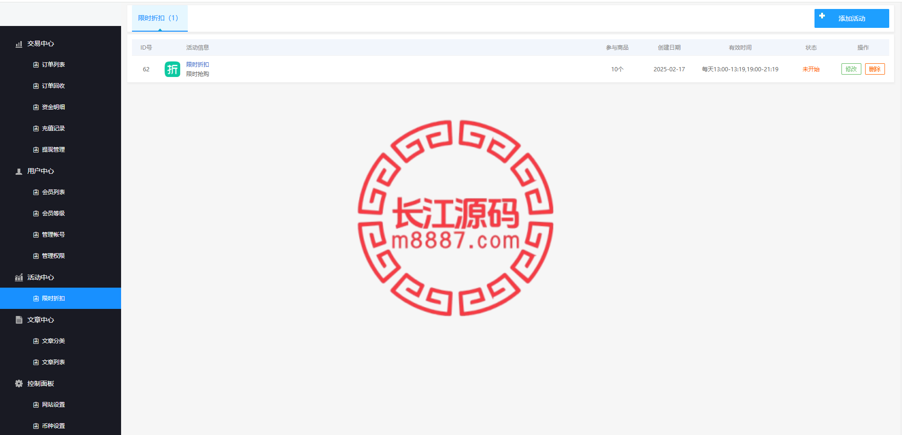Click the icon beside 币种设置

pyautogui.click(x=36, y=426)
